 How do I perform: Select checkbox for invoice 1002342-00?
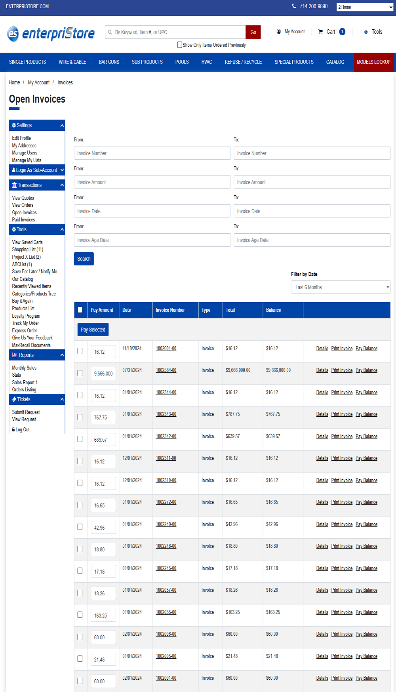click(x=80, y=439)
